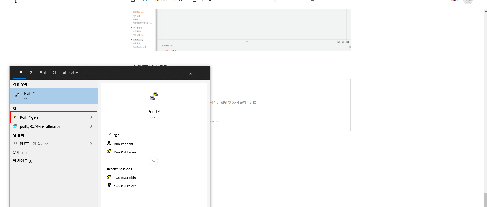Open the 더 보기 filter dropdown
The image size is (487, 207).
pyautogui.click(x=70, y=73)
